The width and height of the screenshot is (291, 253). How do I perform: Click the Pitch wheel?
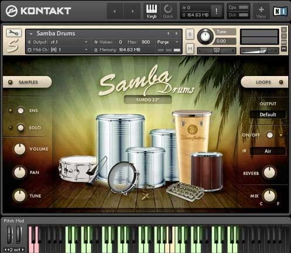click(x=11, y=234)
